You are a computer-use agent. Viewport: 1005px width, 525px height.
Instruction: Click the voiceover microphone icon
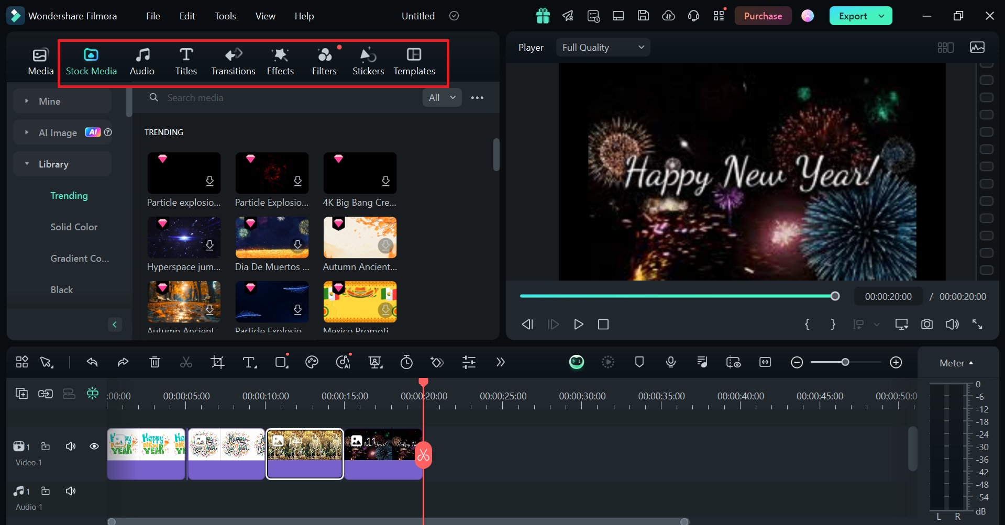(670, 362)
